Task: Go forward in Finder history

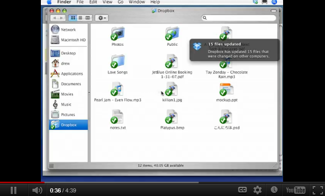Action: [x=61, y=18]
